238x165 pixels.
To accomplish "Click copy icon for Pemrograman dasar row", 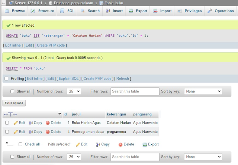I will 30,132.
